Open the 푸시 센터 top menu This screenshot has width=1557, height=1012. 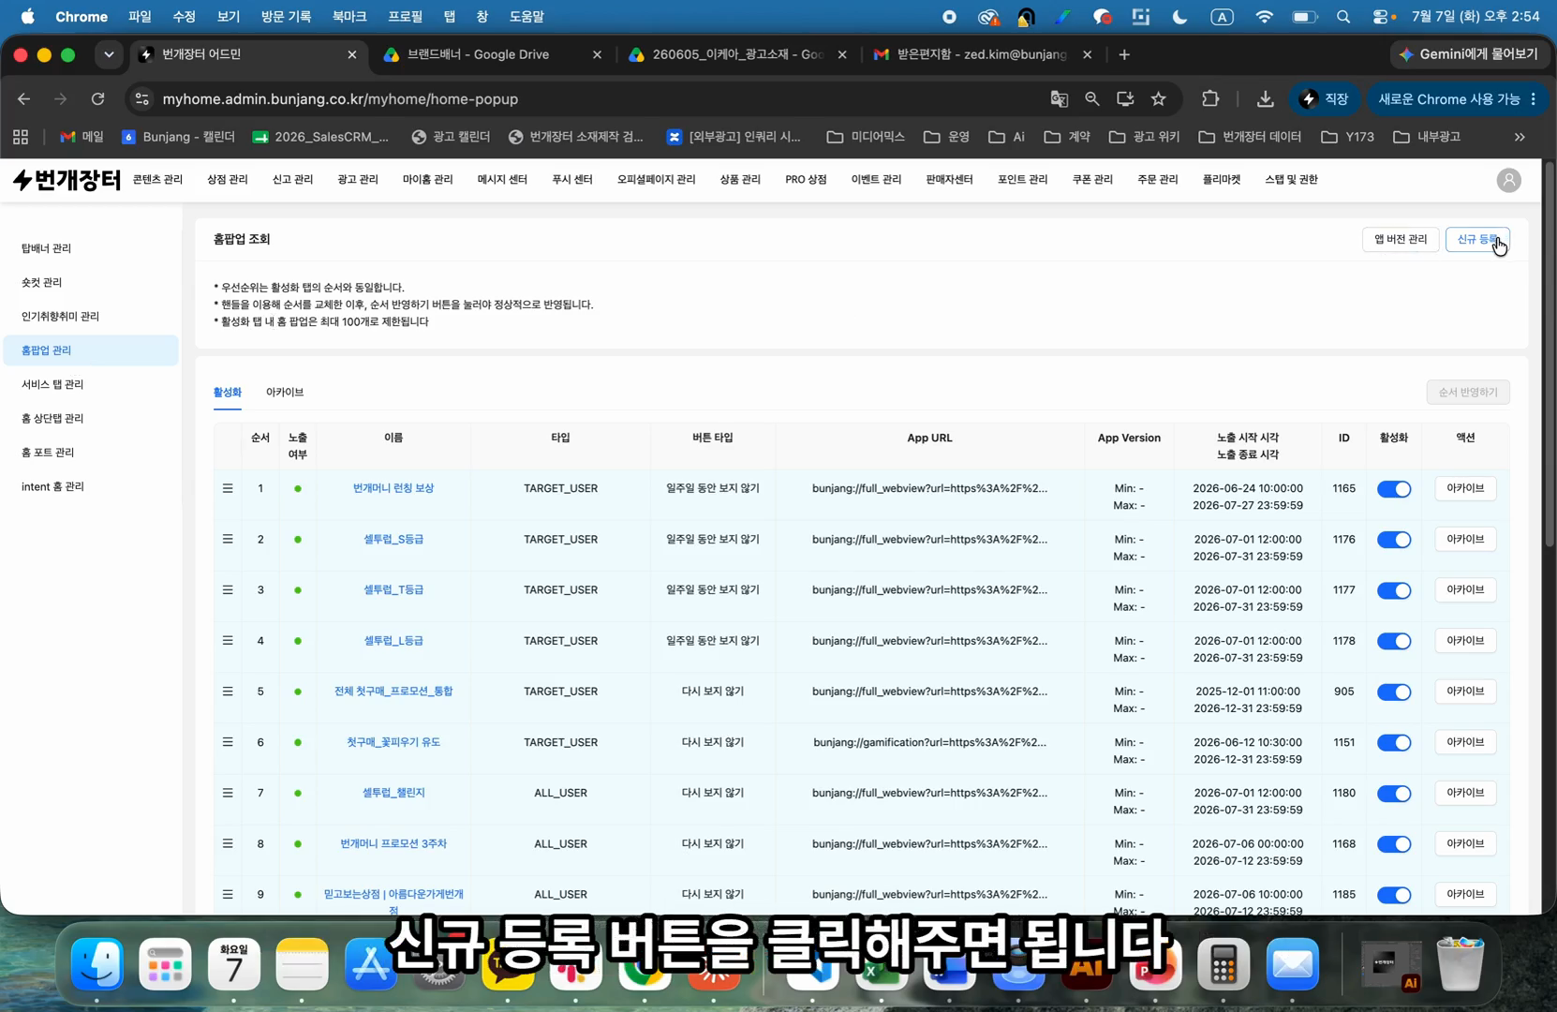point(572,180)
